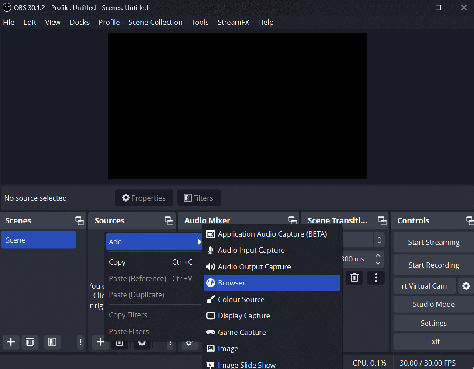This screenshot has width=474, height=369.
Task: Click Start Recording
Action: (x=433, y=265)
